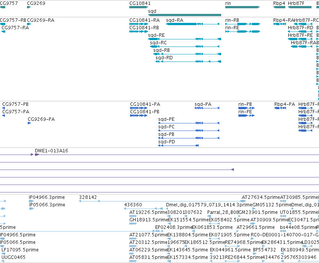
Task: Select the IP04966.5prime EST
Action: 2,239
